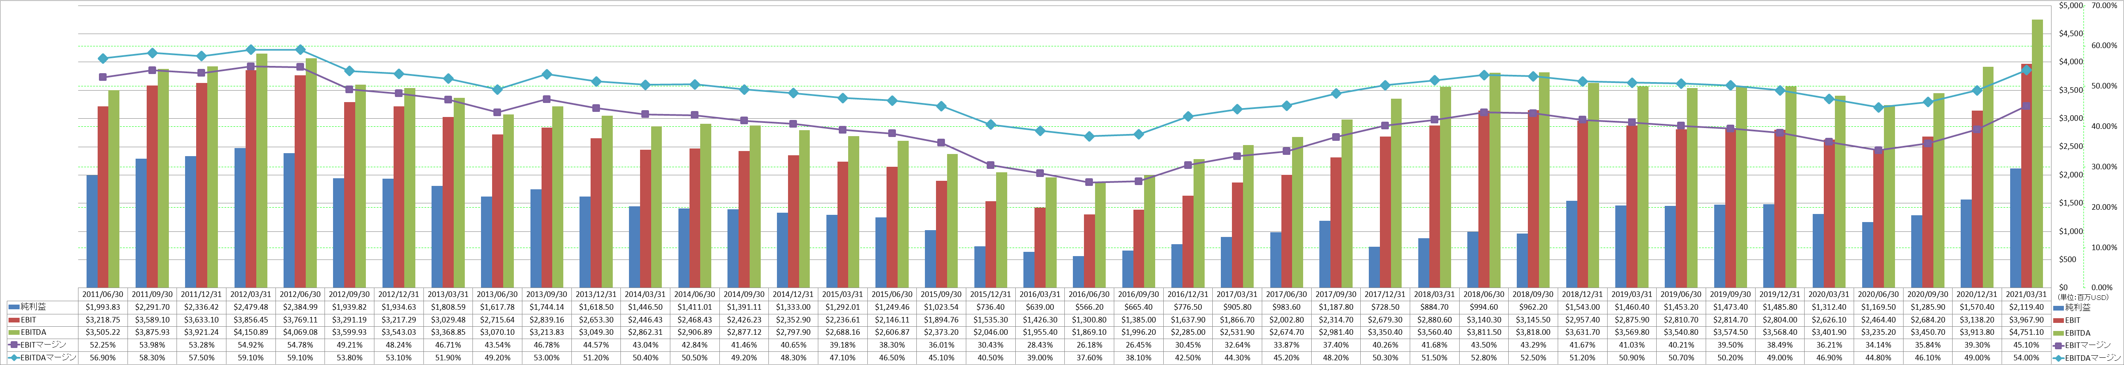The width and height of the screenshot is (2124, 365).
Task: Click net income value $2,119.40
Action: (x=2028, y=307)
